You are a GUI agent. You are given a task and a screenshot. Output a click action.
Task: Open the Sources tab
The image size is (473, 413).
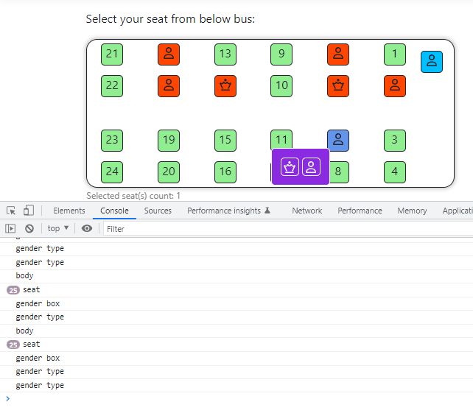point(158,211)
